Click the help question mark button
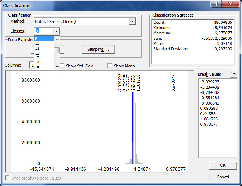242x186 pixels. point(216,4)
